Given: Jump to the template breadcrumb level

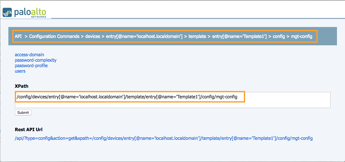Looking at the screenshot, I should coord(197,36).
